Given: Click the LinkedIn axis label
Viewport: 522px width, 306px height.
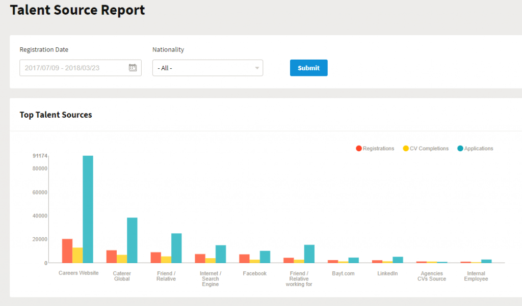Looking at the screenshot, I should (387, 273).
